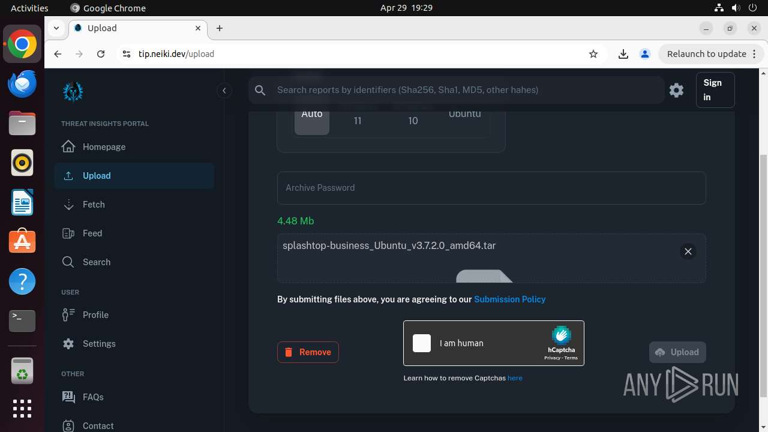The image size is (768, 432).
Task: Open the system tray volume icon
Action: coord(736,8)
